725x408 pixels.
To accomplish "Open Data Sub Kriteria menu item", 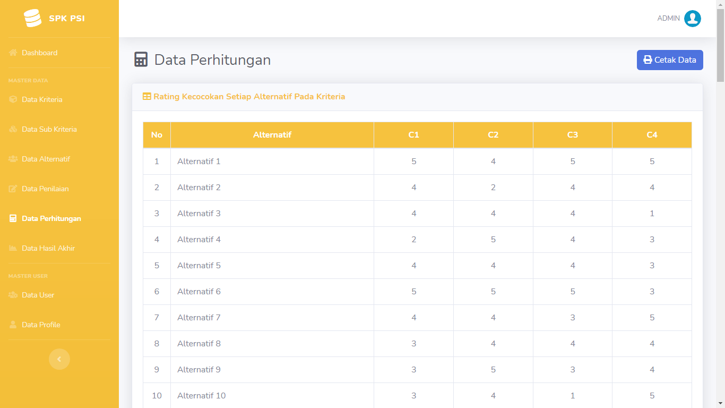I will [59, 129].
